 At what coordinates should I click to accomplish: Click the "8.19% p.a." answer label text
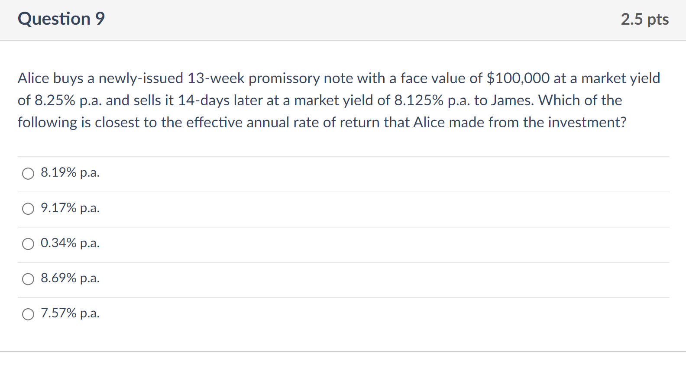tap(70, 173)
